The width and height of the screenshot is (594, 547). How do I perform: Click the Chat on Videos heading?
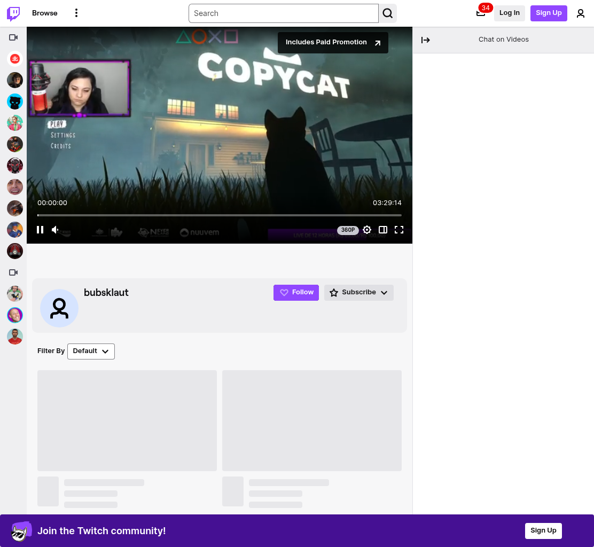[x=504, y=40]
